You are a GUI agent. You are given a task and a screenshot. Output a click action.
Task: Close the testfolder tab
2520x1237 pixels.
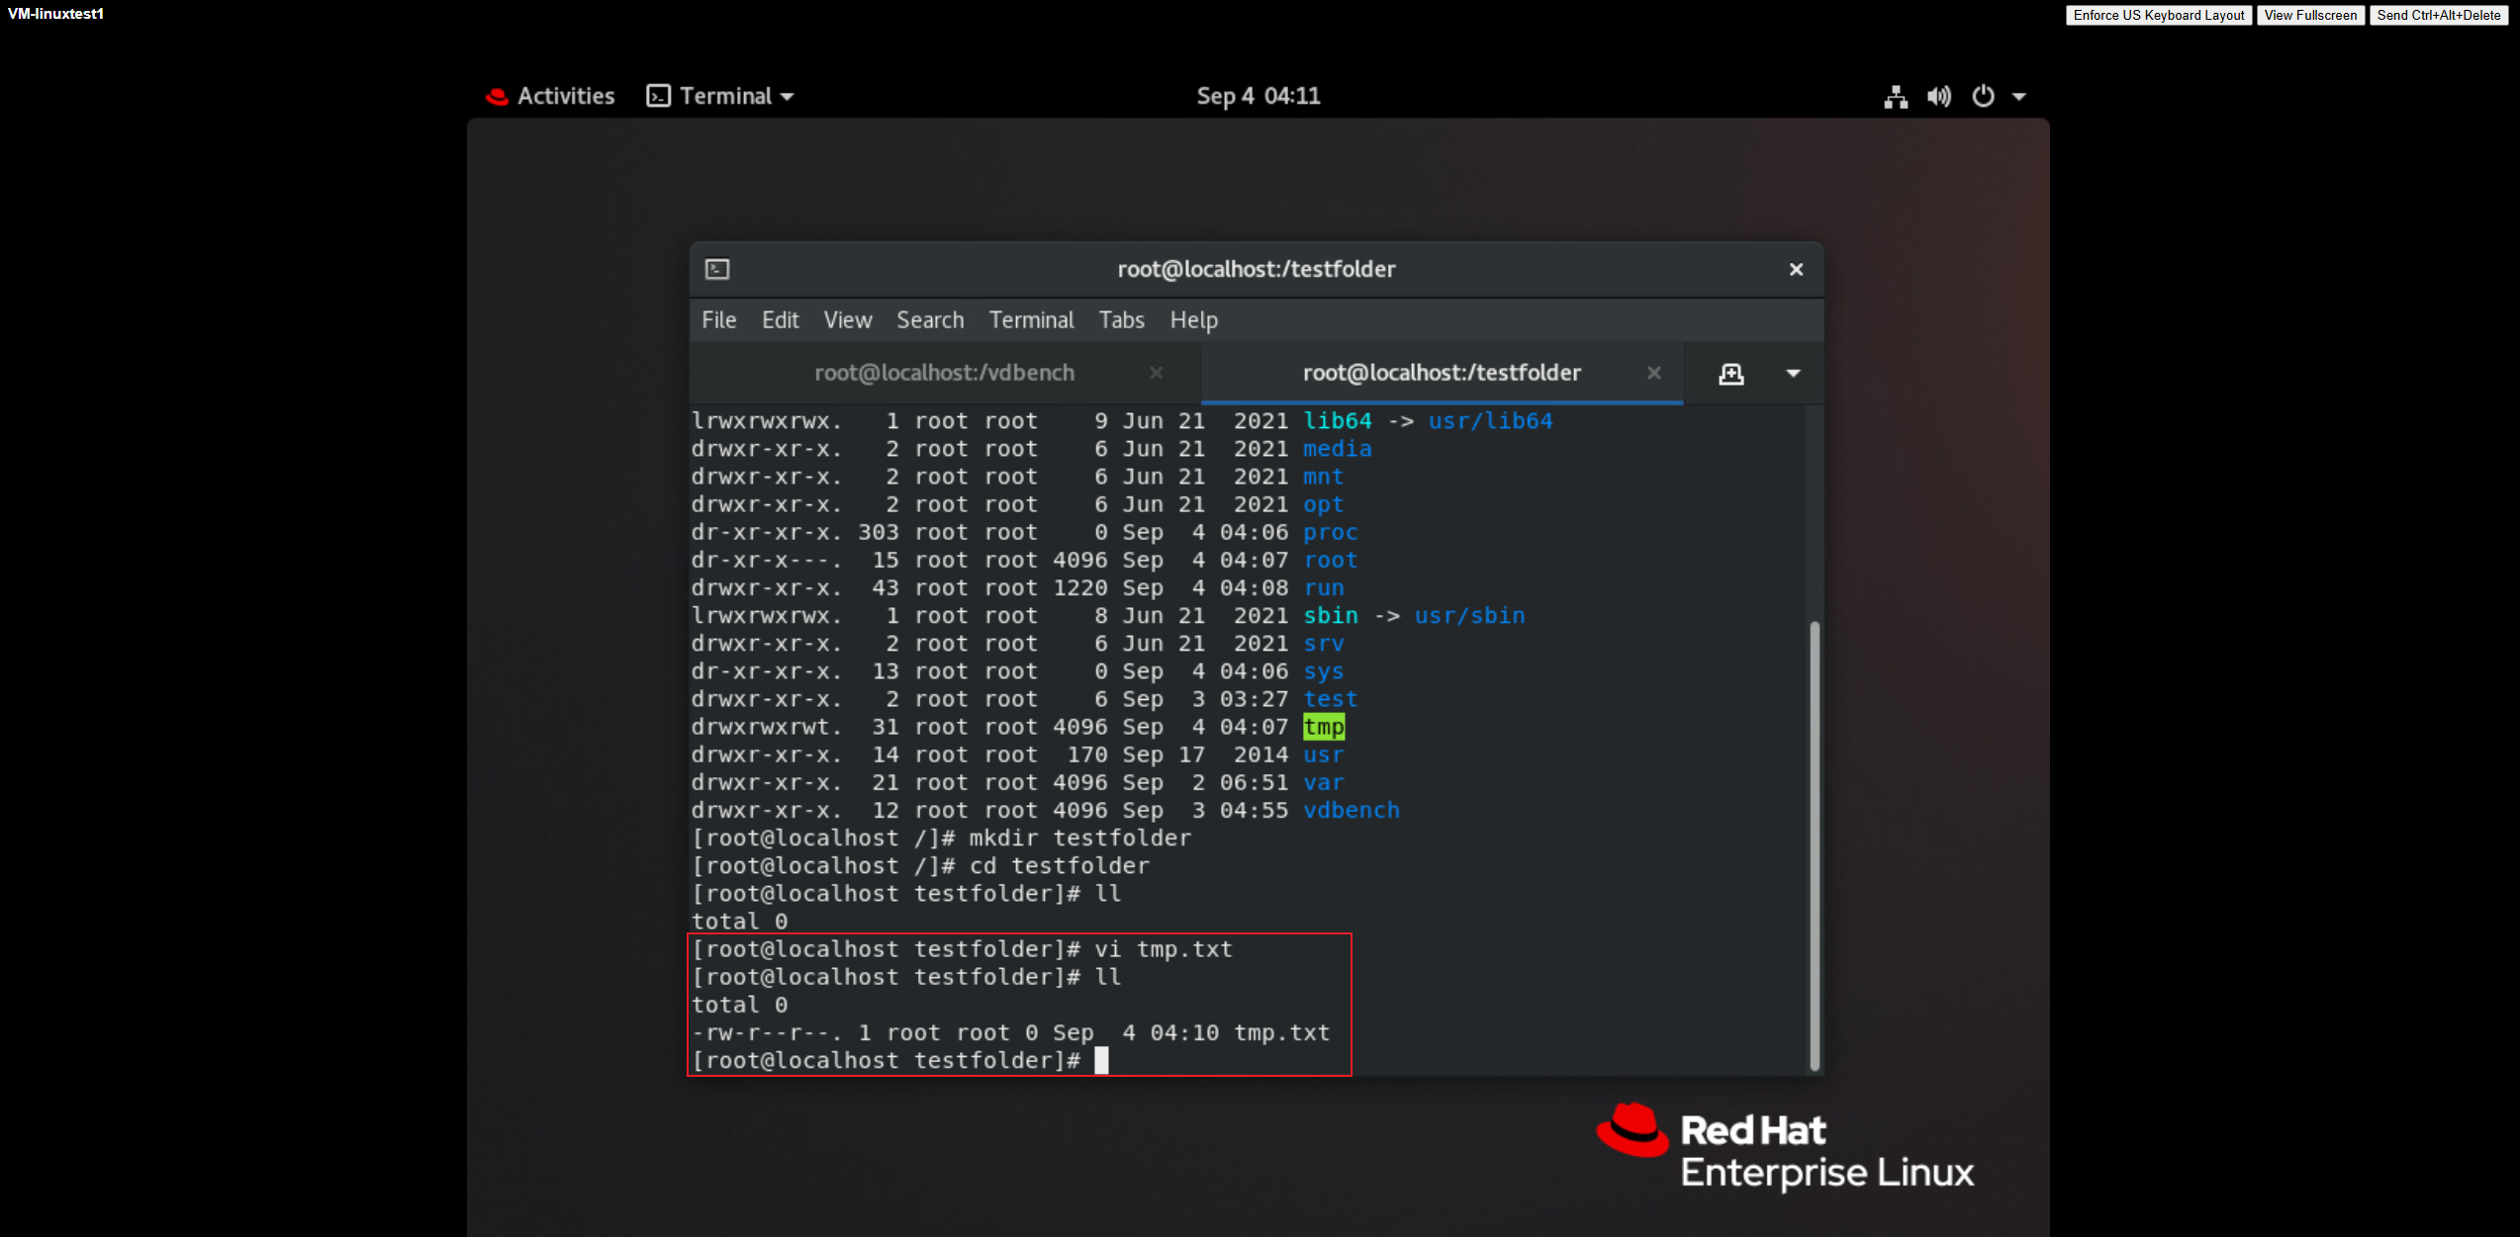[x=1653, y=373]
